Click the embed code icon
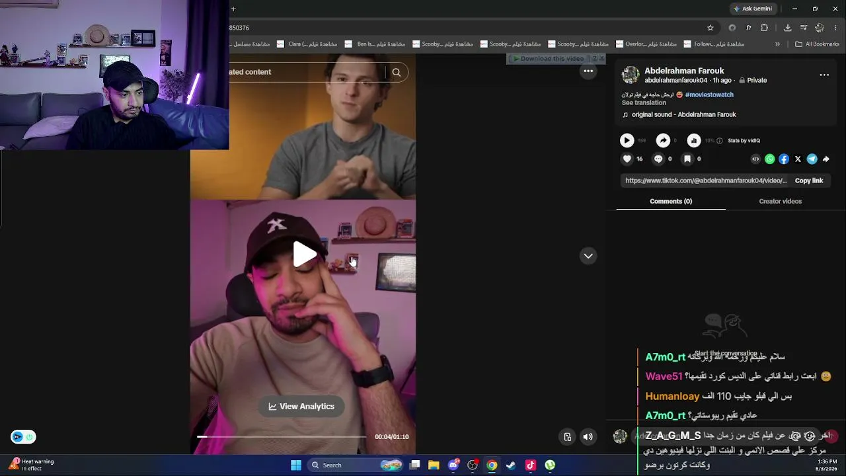Screen dimensions: 846x476 tap(755, 159)
